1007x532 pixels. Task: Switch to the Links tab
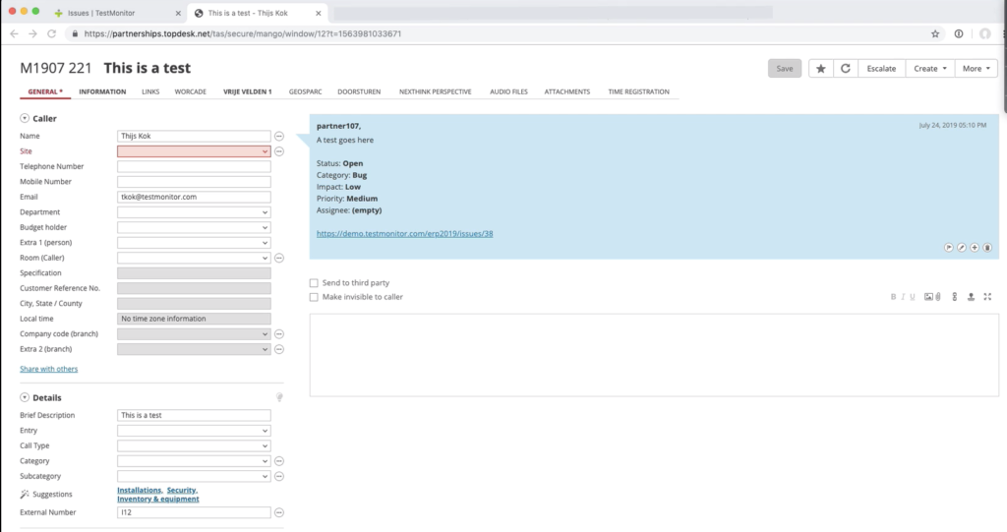coord(150,91)
